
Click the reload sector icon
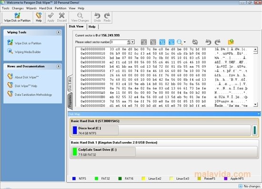pos(195,42)
